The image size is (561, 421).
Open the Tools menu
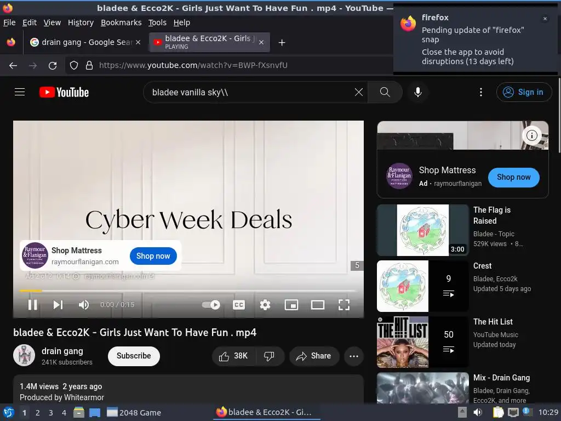[x=157, y=22]
